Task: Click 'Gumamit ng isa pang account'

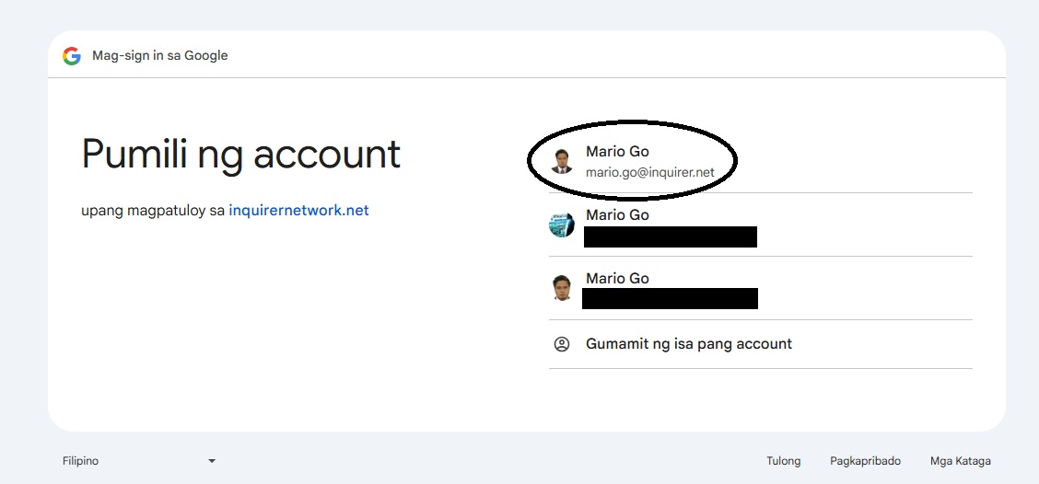Action: click(x=688, y=344)
